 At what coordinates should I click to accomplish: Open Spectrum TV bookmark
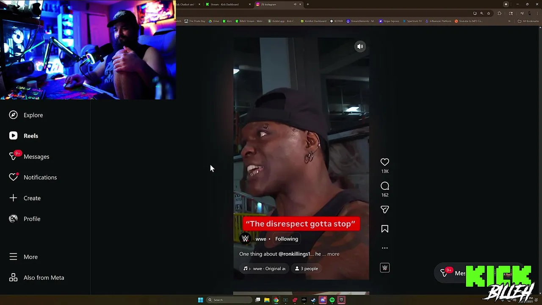(412, 21)
